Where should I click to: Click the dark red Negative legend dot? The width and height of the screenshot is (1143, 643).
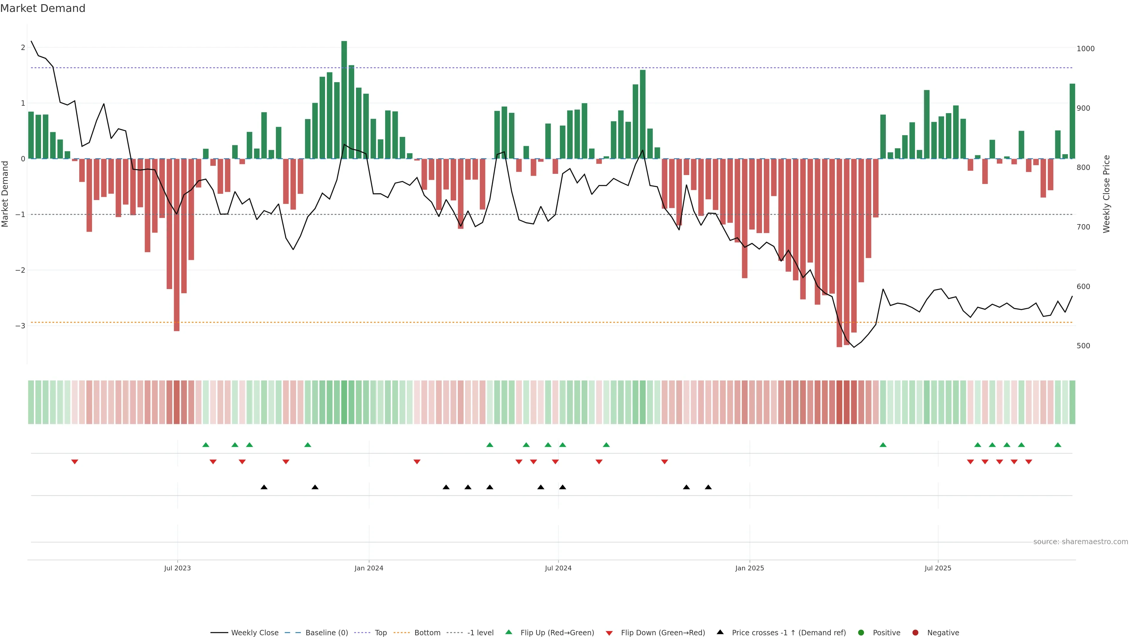(915, 632)
